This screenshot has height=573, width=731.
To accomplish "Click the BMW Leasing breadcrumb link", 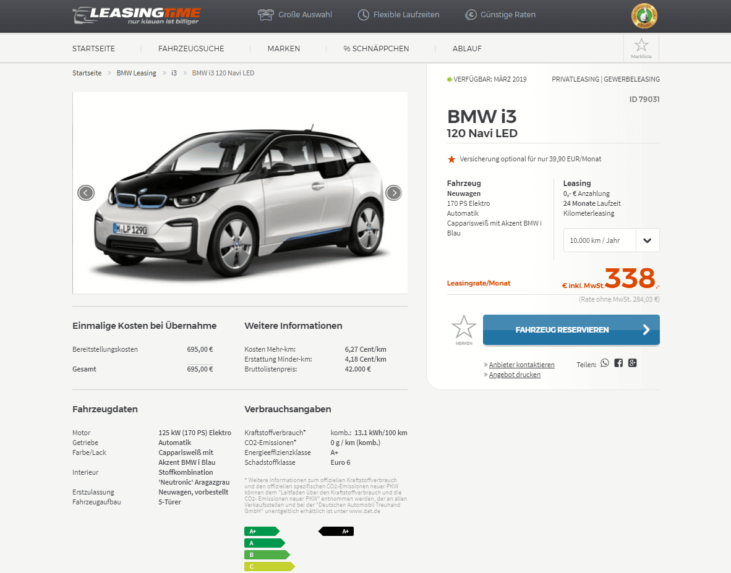I will (136, 73).
